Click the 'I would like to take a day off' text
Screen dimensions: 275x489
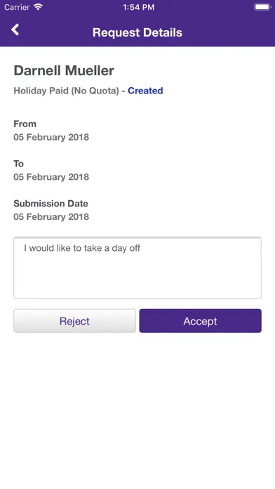coord(82,248)
